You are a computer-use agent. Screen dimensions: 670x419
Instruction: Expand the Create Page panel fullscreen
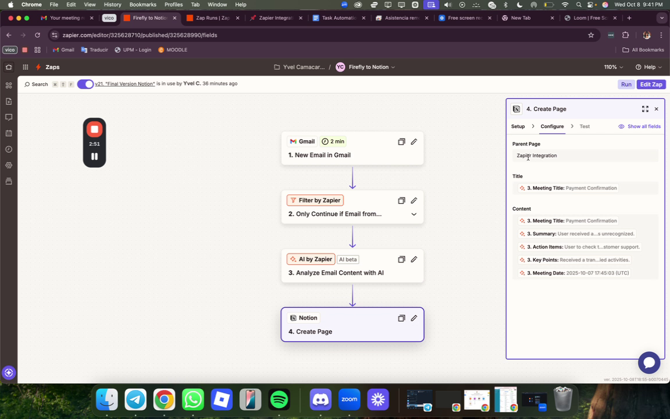pyautogui.click(x=645, y=109)
